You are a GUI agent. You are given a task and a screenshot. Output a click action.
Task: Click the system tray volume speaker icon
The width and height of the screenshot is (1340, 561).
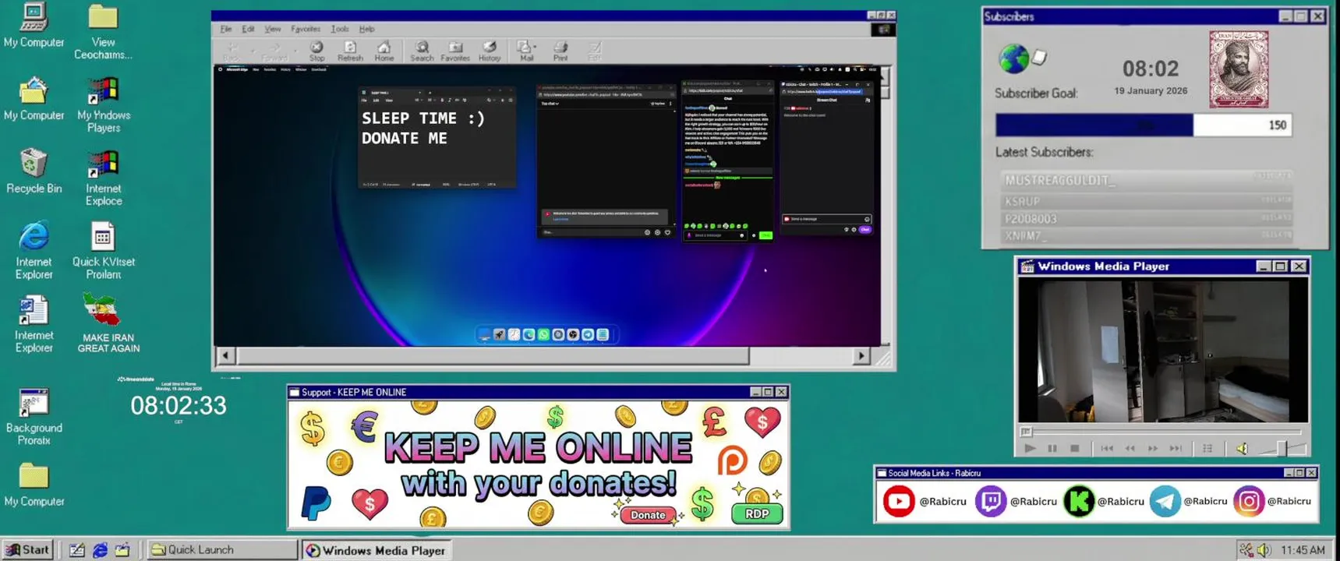click(1264, 550)
